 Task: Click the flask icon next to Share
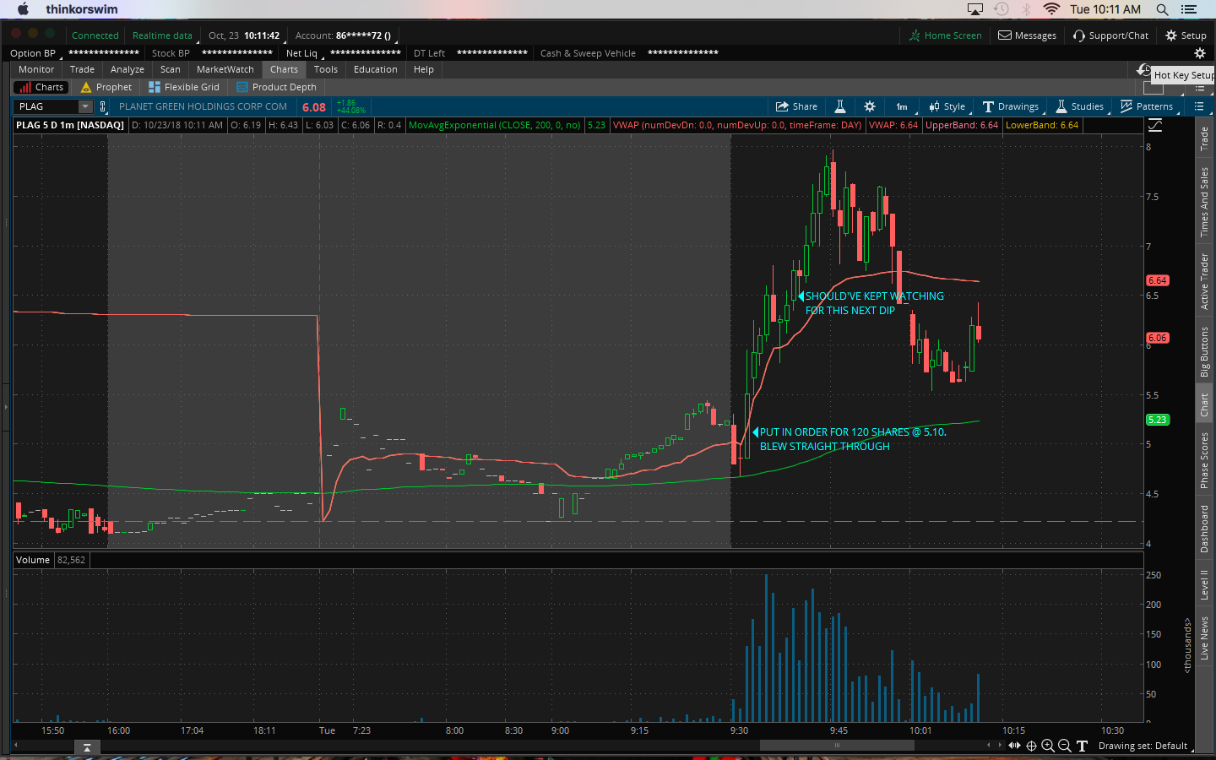click(840, 106)
